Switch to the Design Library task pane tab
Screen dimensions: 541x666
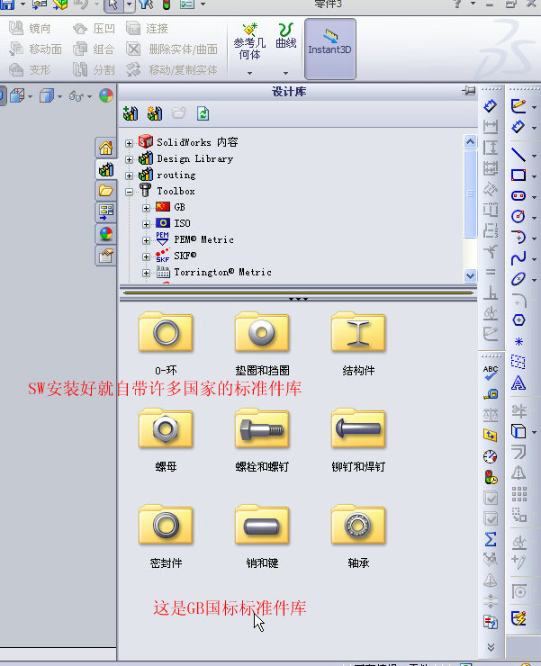[106, 169]
